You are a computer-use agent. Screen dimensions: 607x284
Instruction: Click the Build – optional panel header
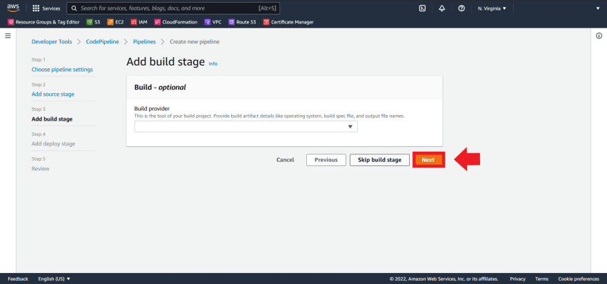[284, 88]
